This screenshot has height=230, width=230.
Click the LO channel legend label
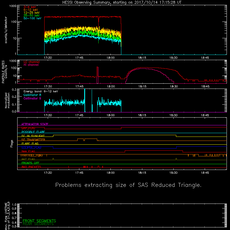[x=32, y=62]
